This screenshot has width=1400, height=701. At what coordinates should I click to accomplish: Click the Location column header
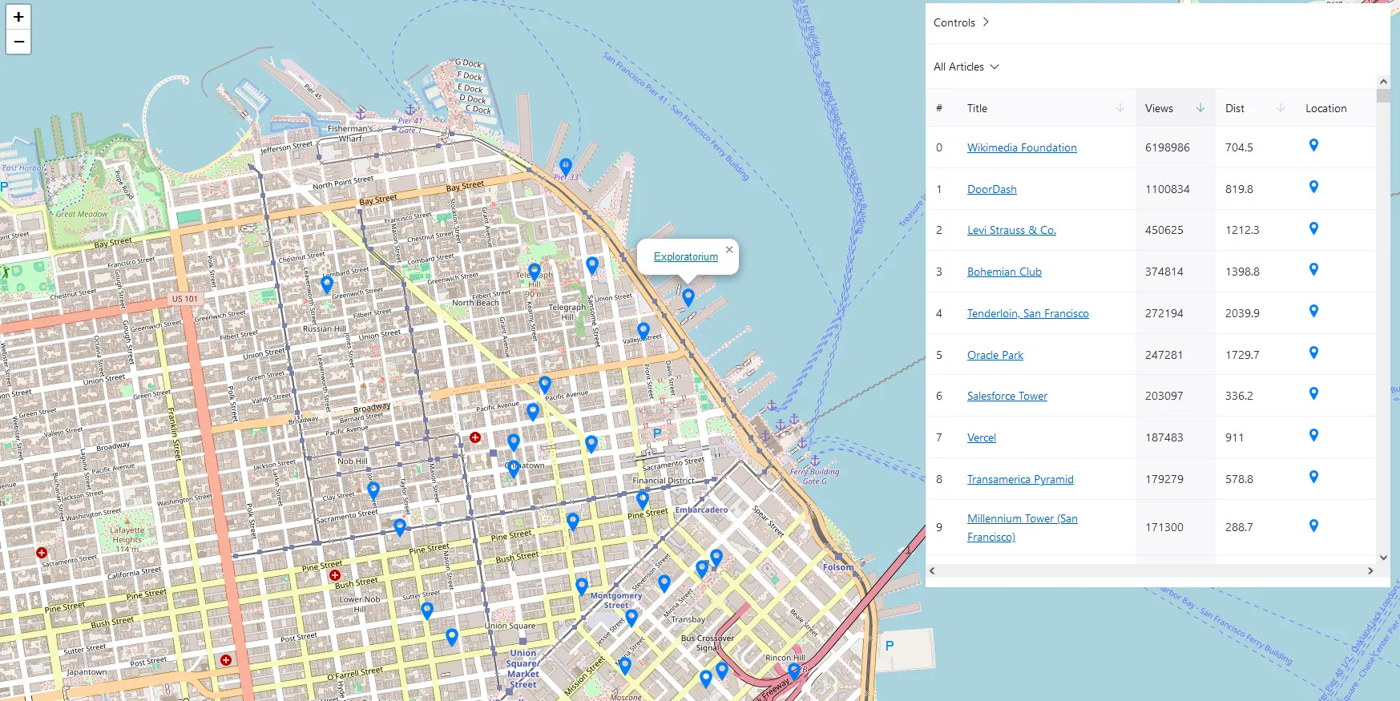(1325, 108)
